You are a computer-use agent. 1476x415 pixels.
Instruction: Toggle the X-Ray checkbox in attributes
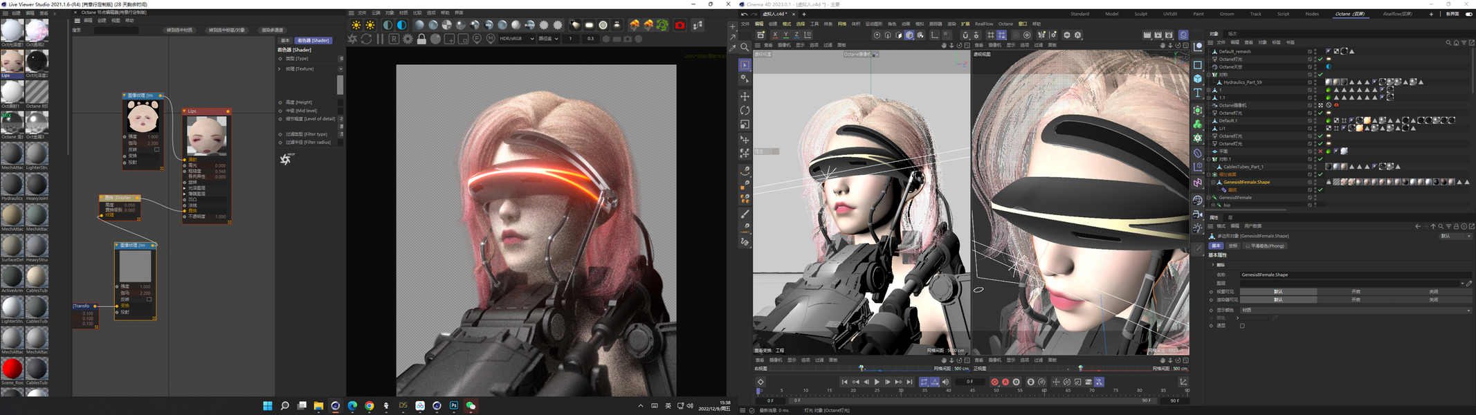[1242, 326]
